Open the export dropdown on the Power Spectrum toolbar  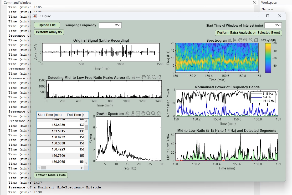127,114
